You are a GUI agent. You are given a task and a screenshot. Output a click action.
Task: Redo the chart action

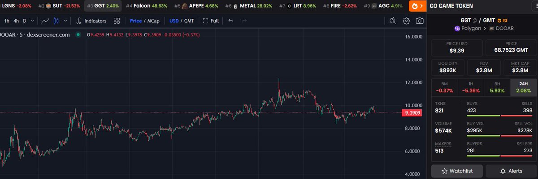pyautogui.click(x=244, y=21)
